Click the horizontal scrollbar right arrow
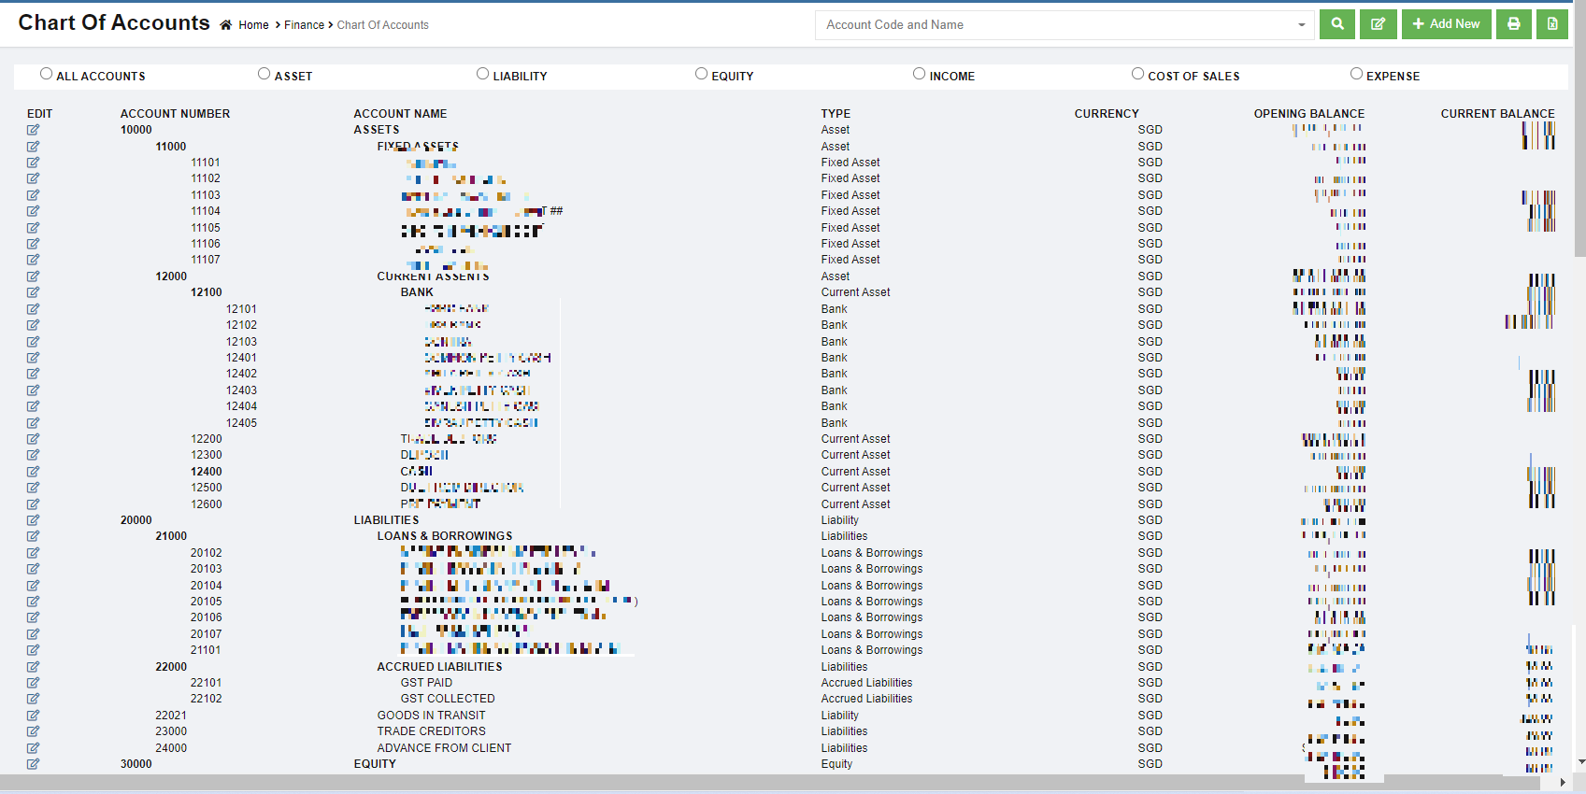This screenshot has width=1586, height=794. coord(1563,783)
